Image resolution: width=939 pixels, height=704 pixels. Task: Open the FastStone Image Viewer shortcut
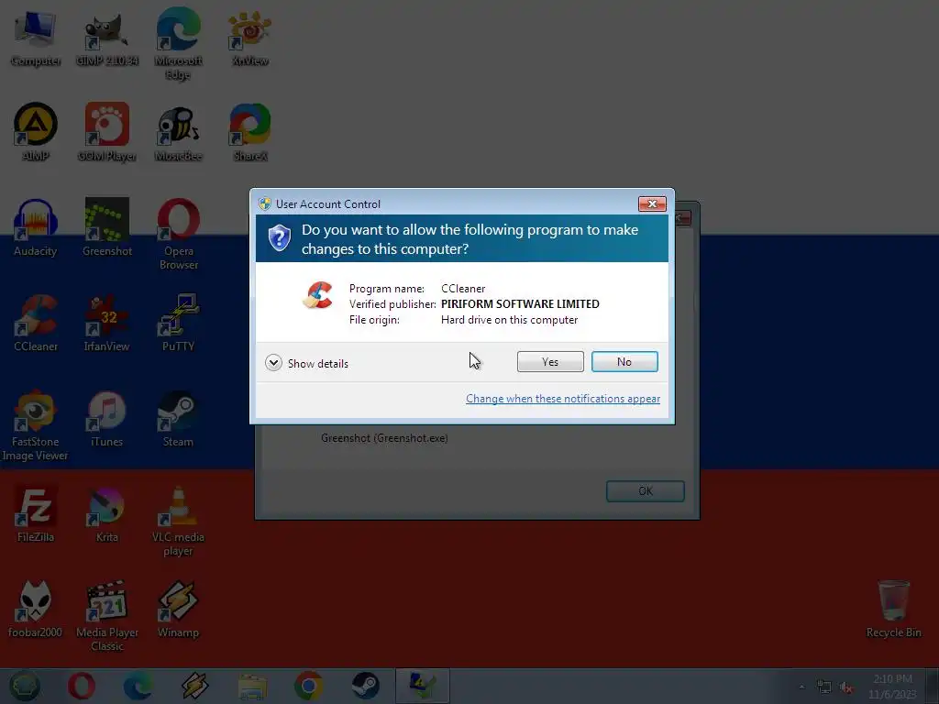[x=36, y=425]
